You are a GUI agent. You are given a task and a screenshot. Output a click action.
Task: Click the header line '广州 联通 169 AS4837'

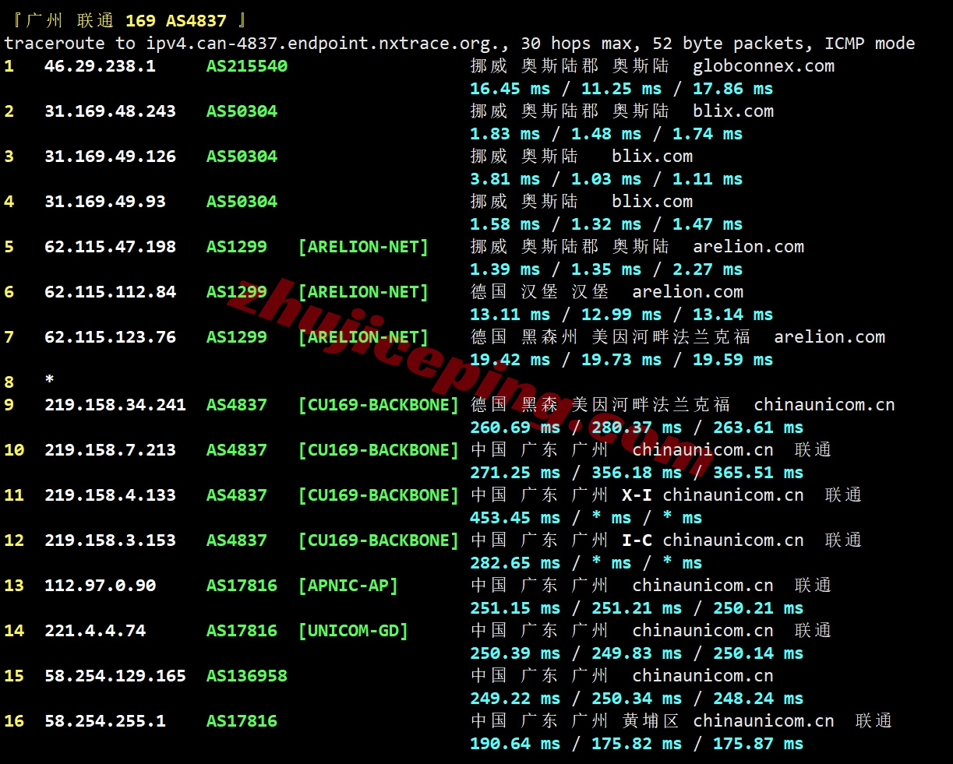[125, 21]
